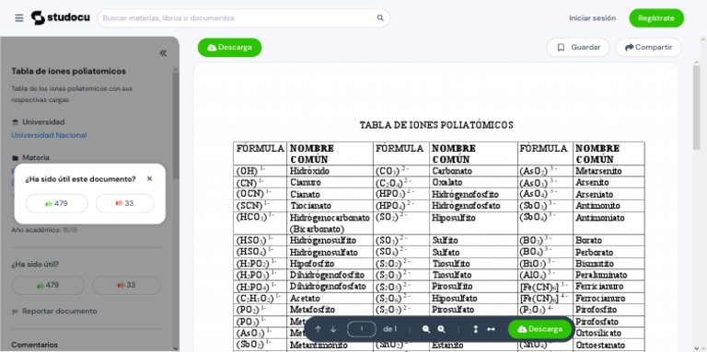
Task: Click the search magnifier icon
Action: tap(380, 18)
